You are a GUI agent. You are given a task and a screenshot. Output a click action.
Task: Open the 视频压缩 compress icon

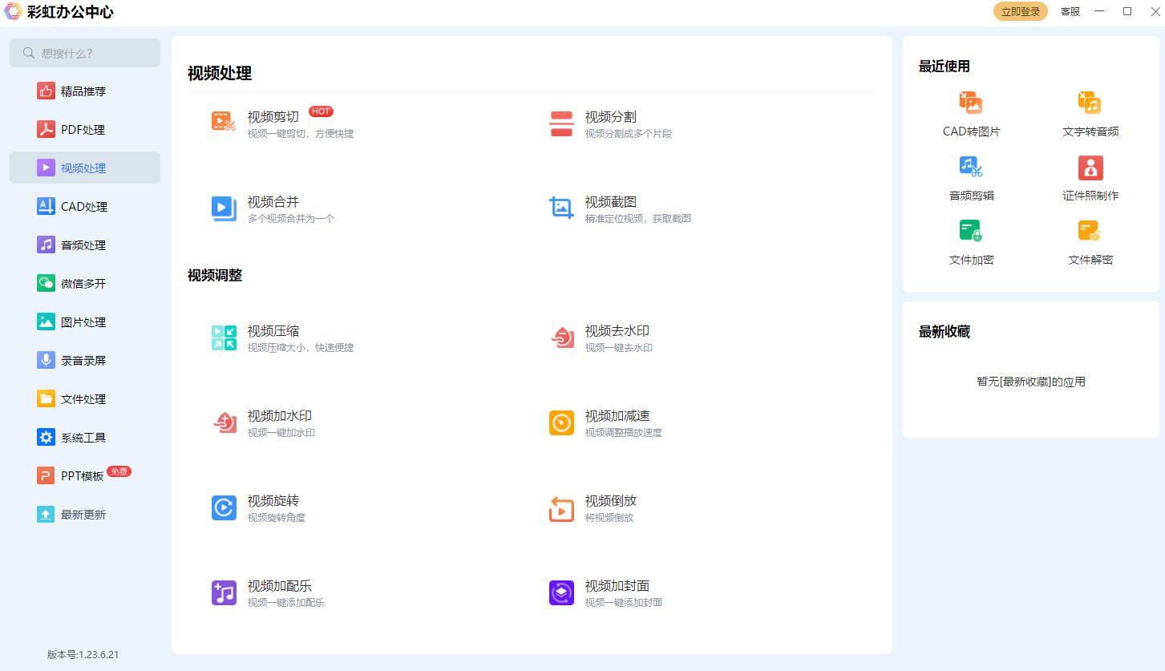click(x=224, y=338)
